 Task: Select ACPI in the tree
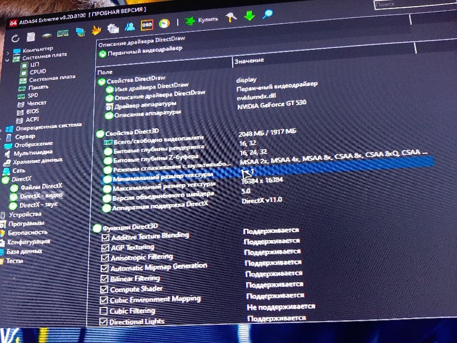pos(32,120)
